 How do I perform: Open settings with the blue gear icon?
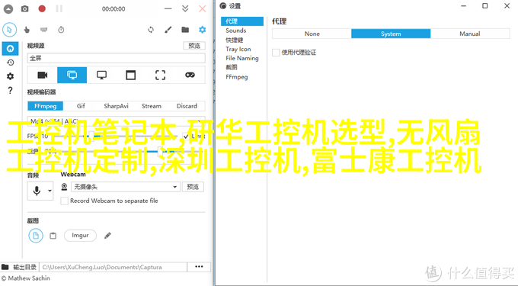click(x=202, y=30)
